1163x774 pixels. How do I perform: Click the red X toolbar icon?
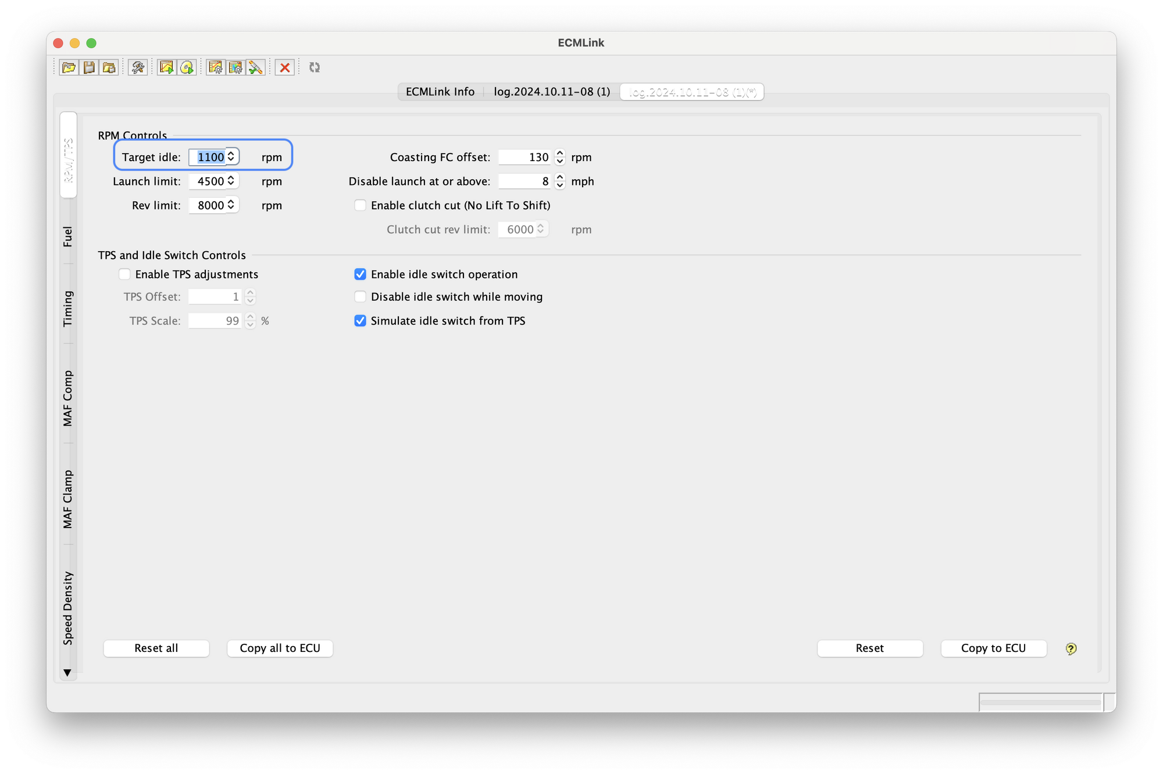coord(285,67)
